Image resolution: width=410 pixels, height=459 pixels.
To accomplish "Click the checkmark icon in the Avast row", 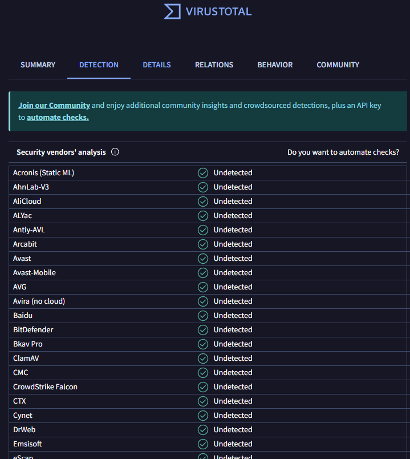I will coord(203,259).
